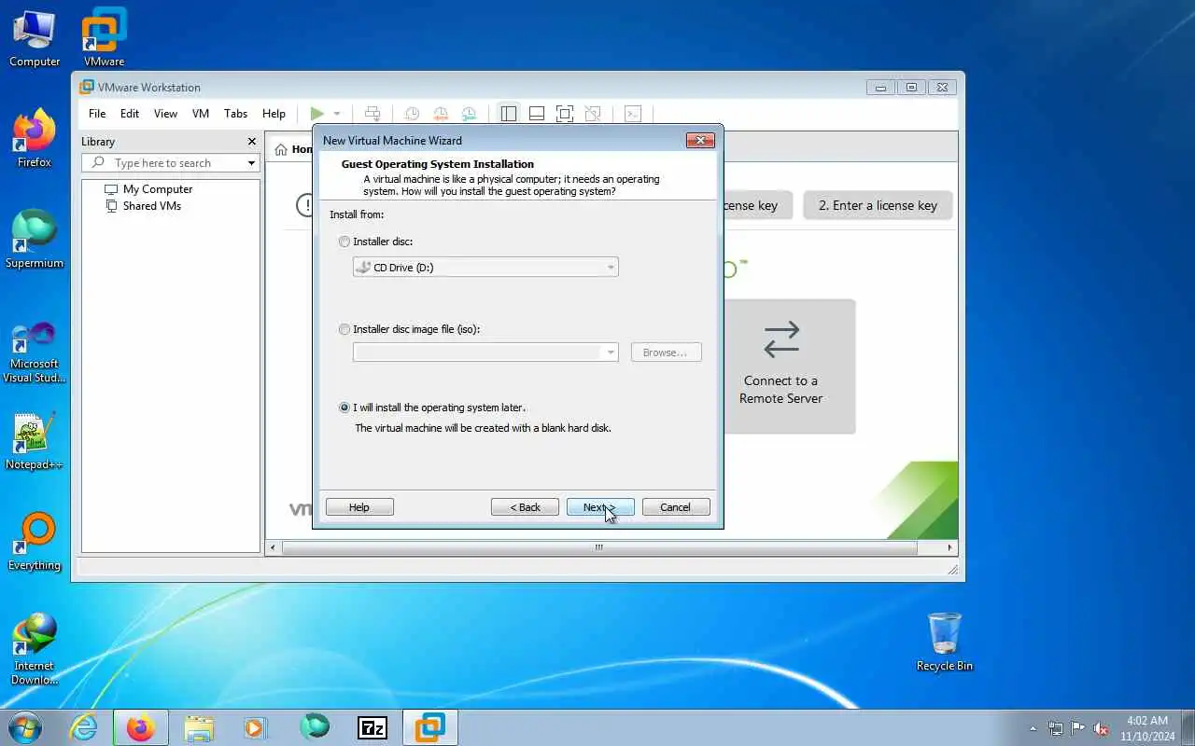Select My Computer in Library tree
1195x746 pixels.
pos(148,189)
